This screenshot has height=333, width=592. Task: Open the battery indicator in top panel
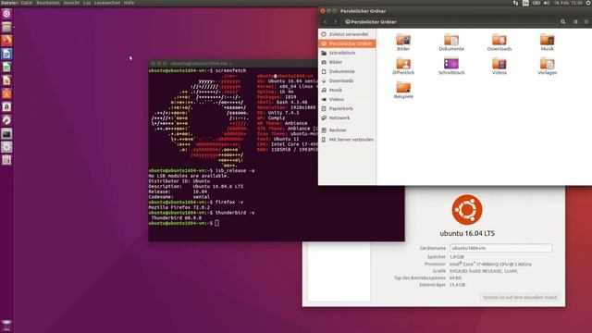pyautogui.click(x=536, y=3)
